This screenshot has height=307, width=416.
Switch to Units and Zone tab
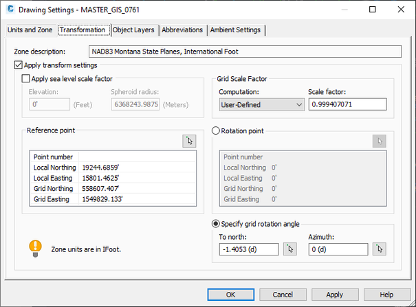click(30, 30)
